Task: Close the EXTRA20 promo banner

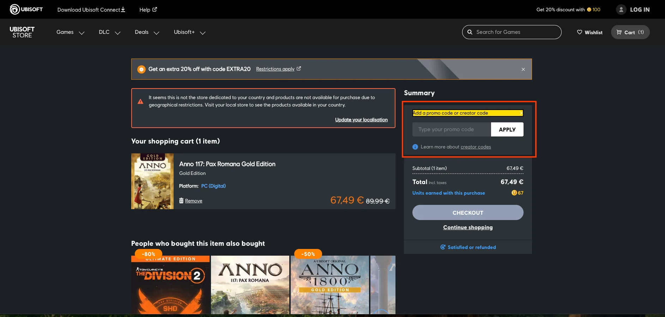Action: coord(523,69)
